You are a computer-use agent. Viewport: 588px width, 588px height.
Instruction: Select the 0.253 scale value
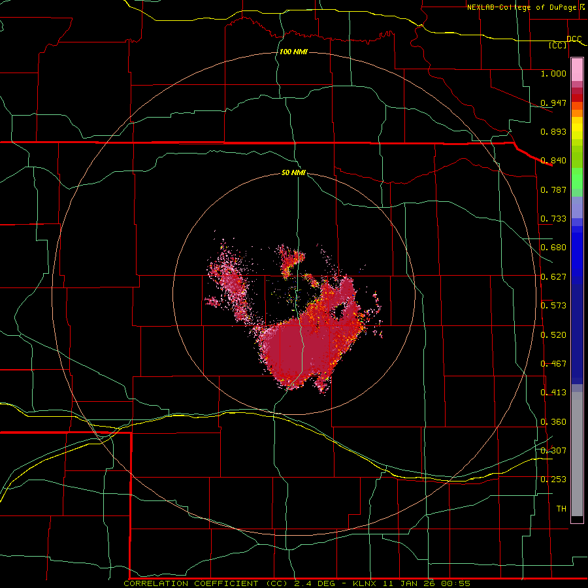click(x=553, y=480)
